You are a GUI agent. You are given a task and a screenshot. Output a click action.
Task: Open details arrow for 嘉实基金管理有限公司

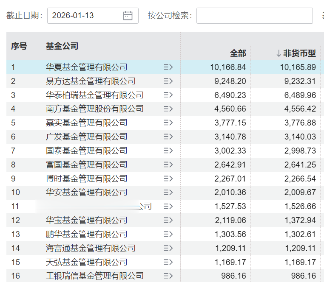pos(168,123)
